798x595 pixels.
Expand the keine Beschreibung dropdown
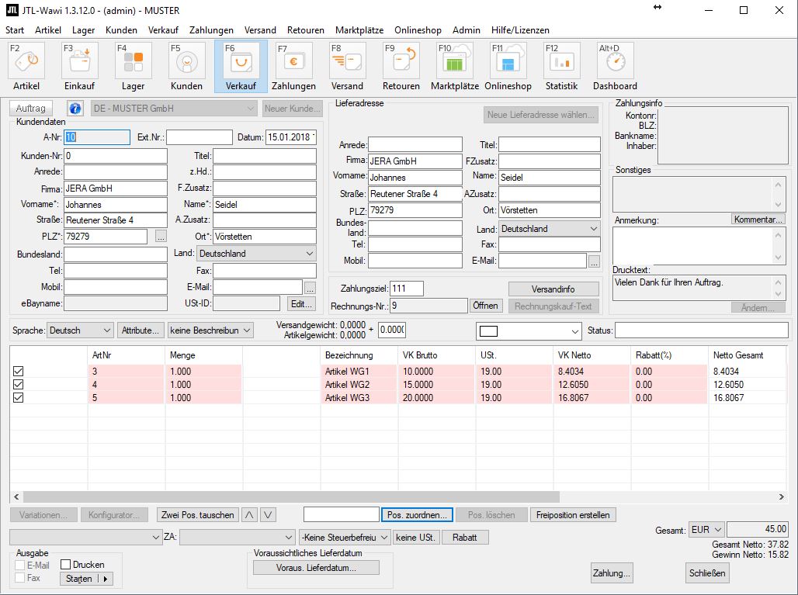[x=210, y=330]
